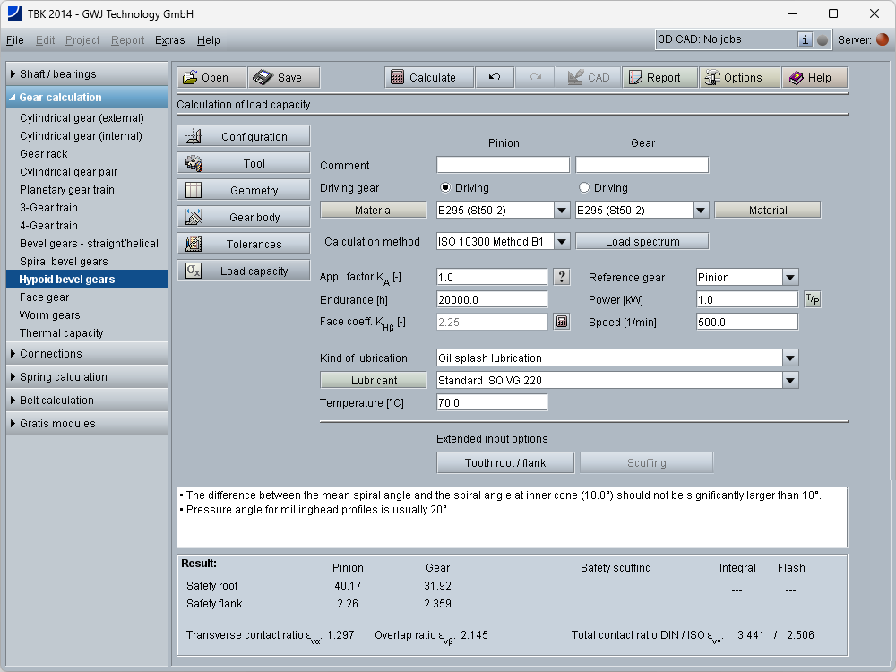Viewport: 896px width, 672px height.
Task: Click the Tooth root / flank button
Action: click(505, 463)
